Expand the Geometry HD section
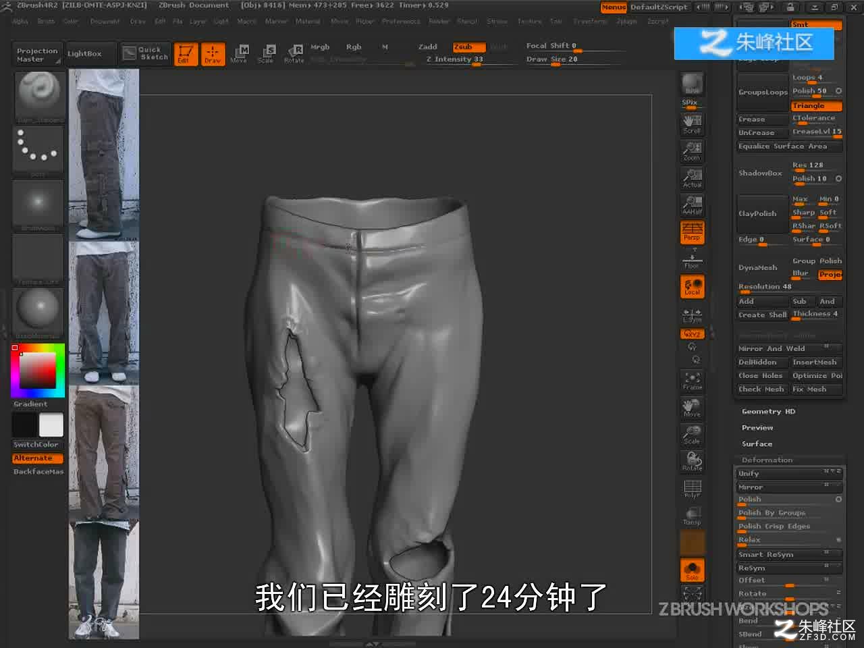The width and height of the screenshot is (864, 648). click(x=768, y=411)
